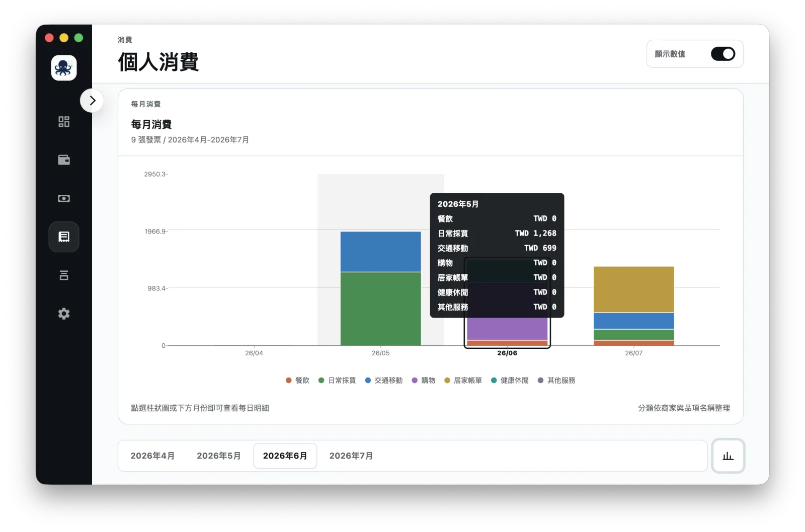Image resolution: width=805 pixels, height=532 pixels.
Task: Click the 點選柱狀圖 hint text
Action: pos(200,408)
